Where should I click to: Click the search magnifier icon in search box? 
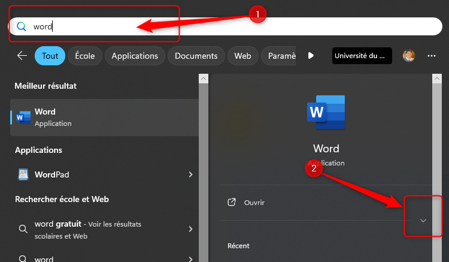[x=22, y=26]
